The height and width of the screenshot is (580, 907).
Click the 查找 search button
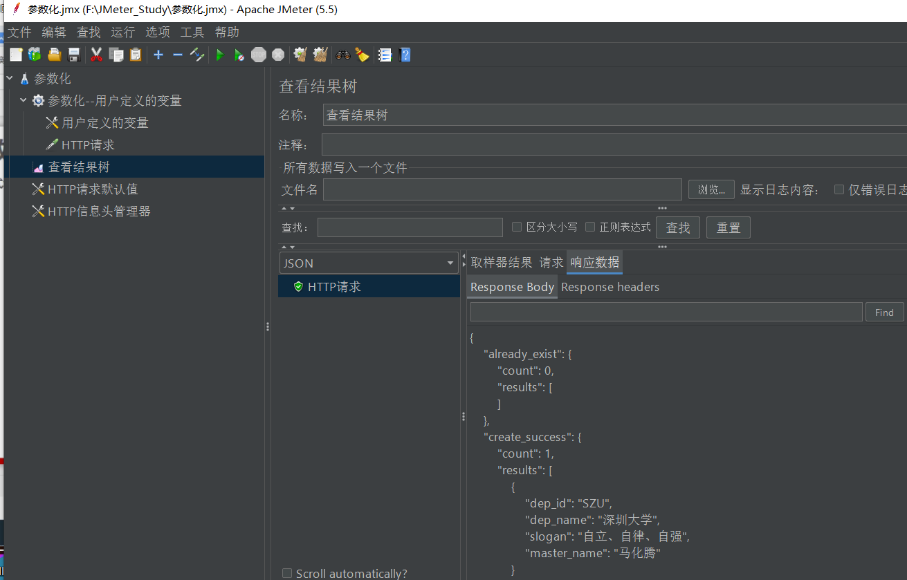click(678, 227)
